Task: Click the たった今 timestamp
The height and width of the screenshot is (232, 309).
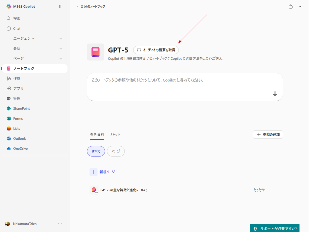Action: point(259,190)
